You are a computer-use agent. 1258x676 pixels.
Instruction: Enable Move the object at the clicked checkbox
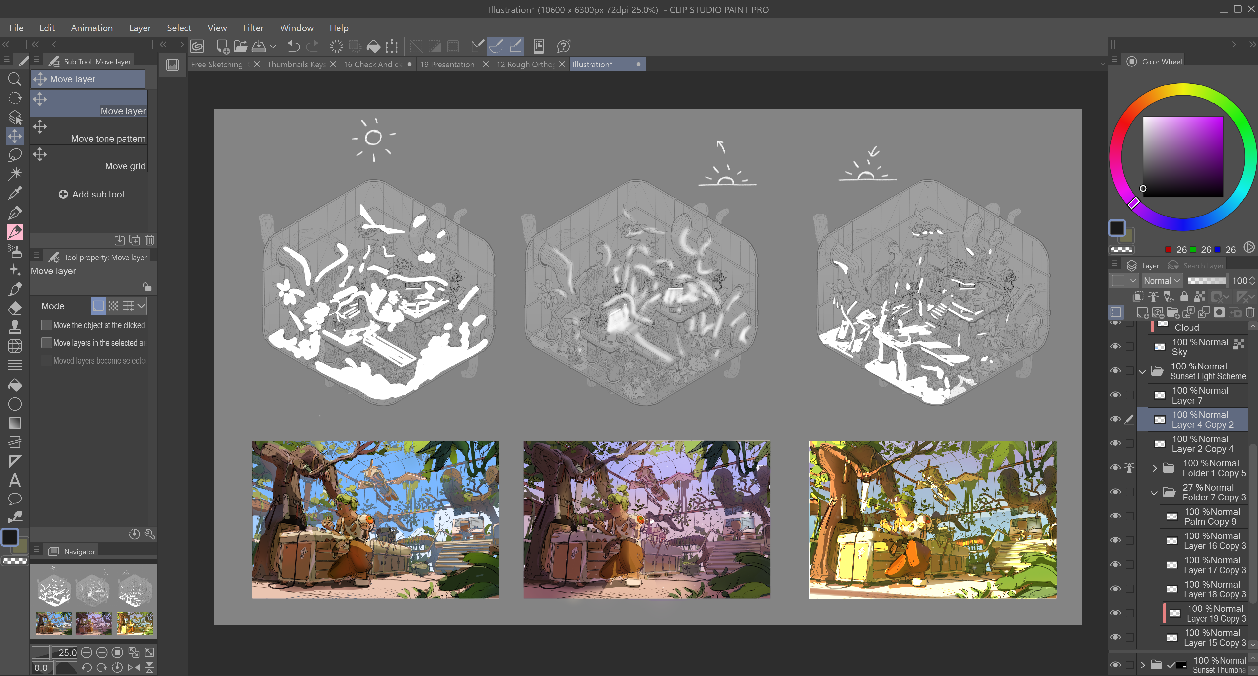47,325
